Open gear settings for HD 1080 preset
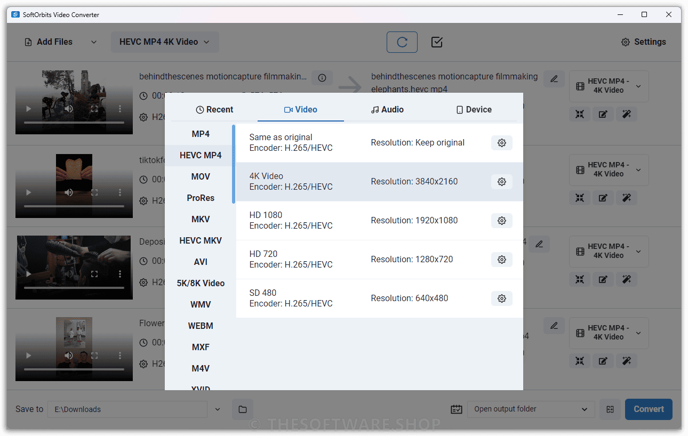 point(501,221)
